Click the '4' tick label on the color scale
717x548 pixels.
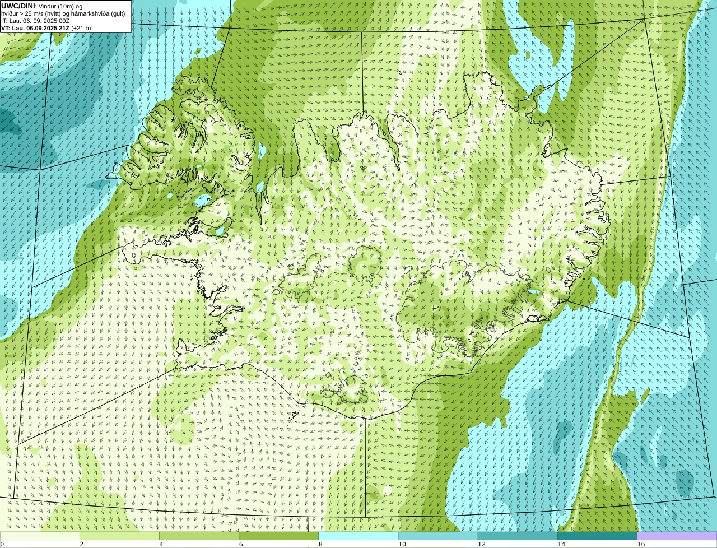coord(161,544)
